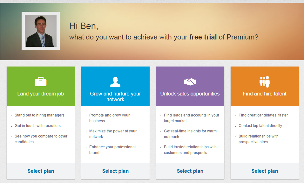Image resolution: width=304 pixels, height=183 pixels.
Task: Click "Stand out to hiring managers" text
Action: click(39, 115)
